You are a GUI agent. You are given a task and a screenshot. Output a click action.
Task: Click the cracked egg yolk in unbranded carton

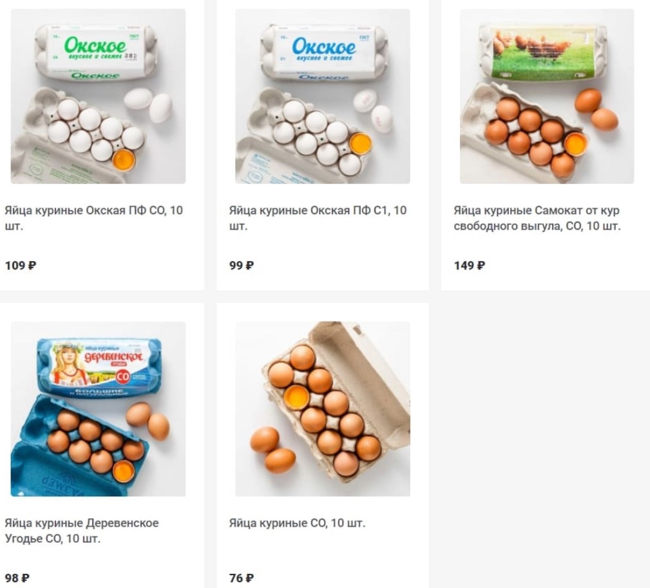click(x=297, y=397)
